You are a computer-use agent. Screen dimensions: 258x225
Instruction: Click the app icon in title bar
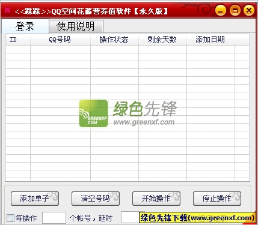coord(8,10)
